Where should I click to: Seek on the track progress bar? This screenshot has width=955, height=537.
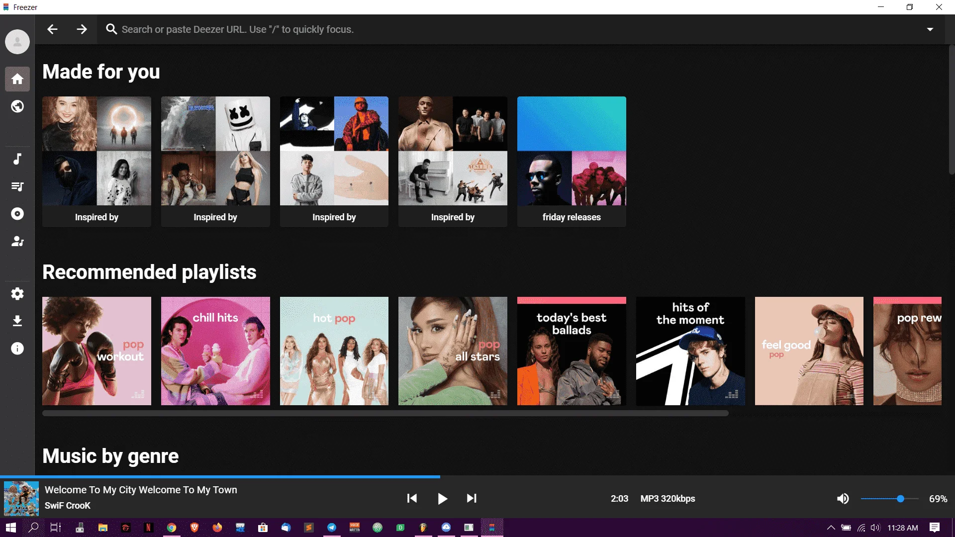click(477, 477)
